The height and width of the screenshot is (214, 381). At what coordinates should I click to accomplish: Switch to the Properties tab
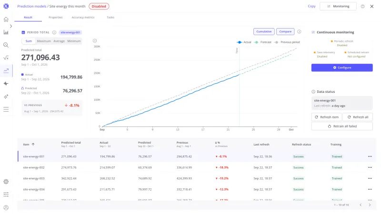[x=55, y=17]
